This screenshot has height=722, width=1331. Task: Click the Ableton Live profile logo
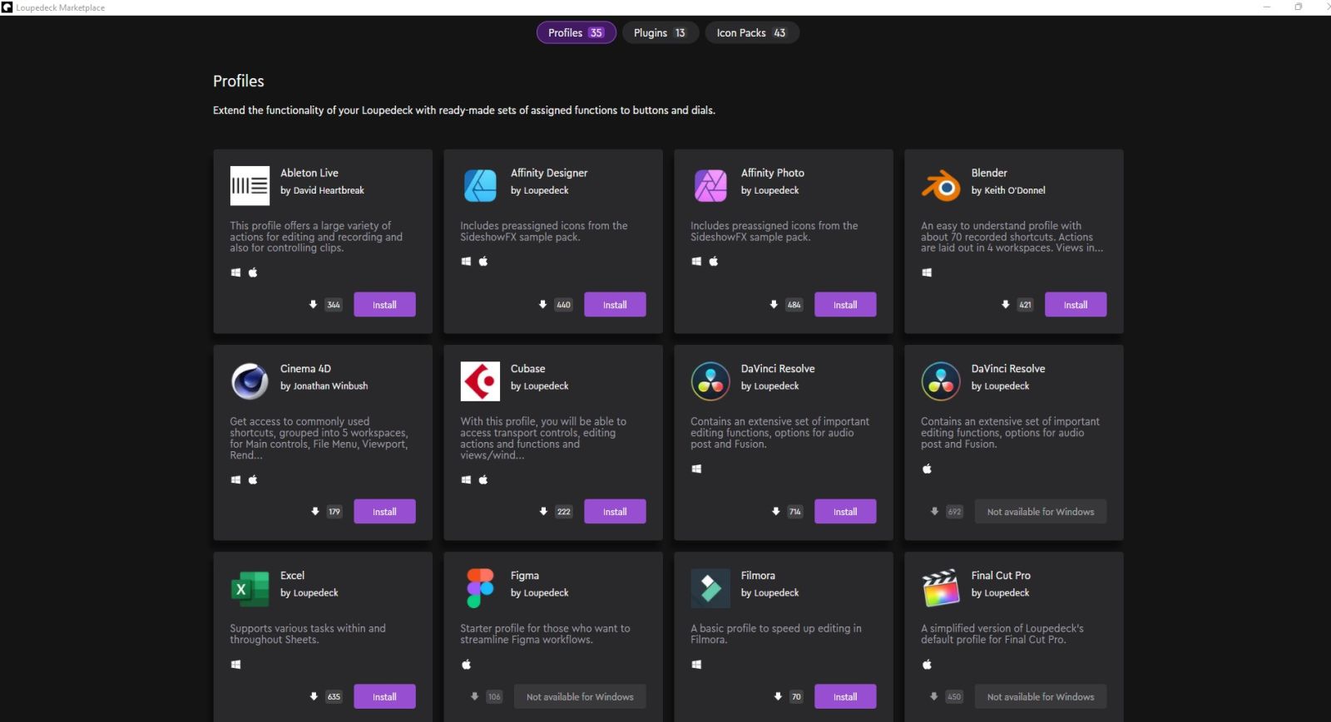pos(250,185)
